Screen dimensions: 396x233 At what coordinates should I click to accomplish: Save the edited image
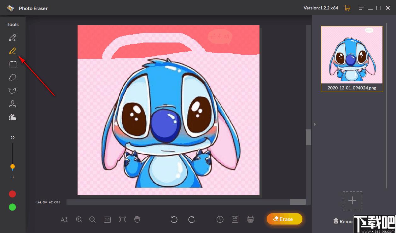[x=235, y=219]
